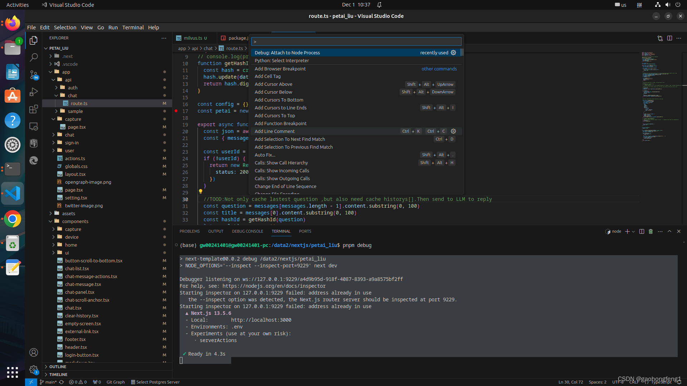Image resolution: width=687 pixels, height=386 pixels.
Task: Expand the auth folder
Action: coord(73,88)
